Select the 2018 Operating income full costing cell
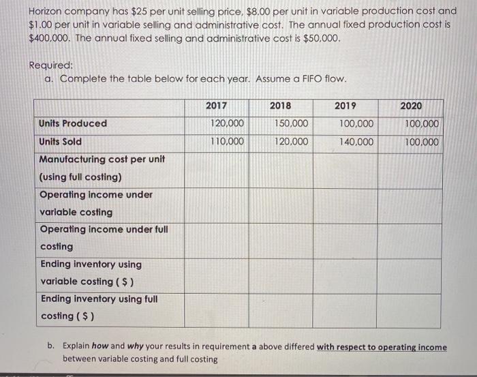This screenshot has width=477, height=377. click(281, 241)
